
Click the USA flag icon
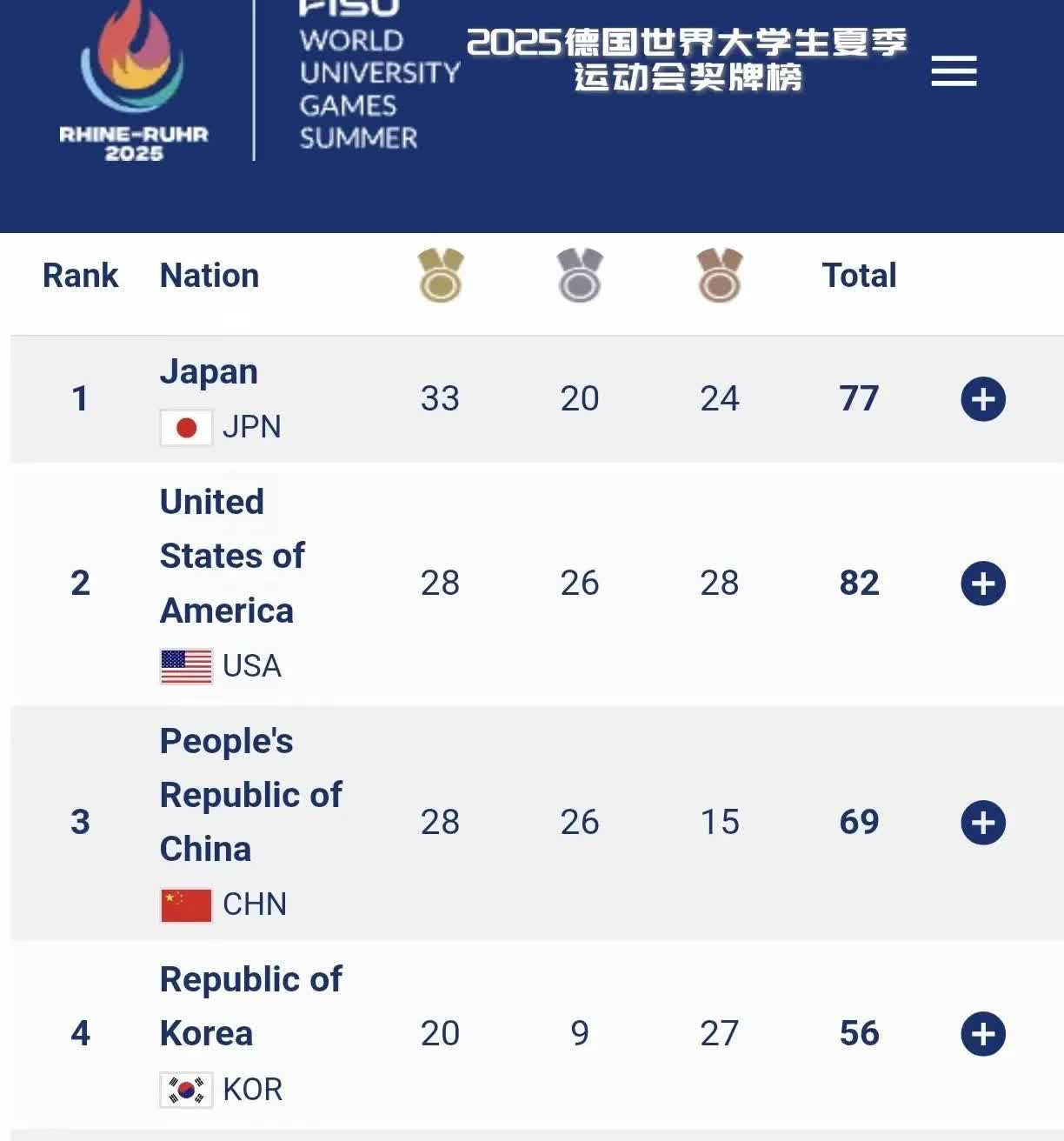click(186, 666)
